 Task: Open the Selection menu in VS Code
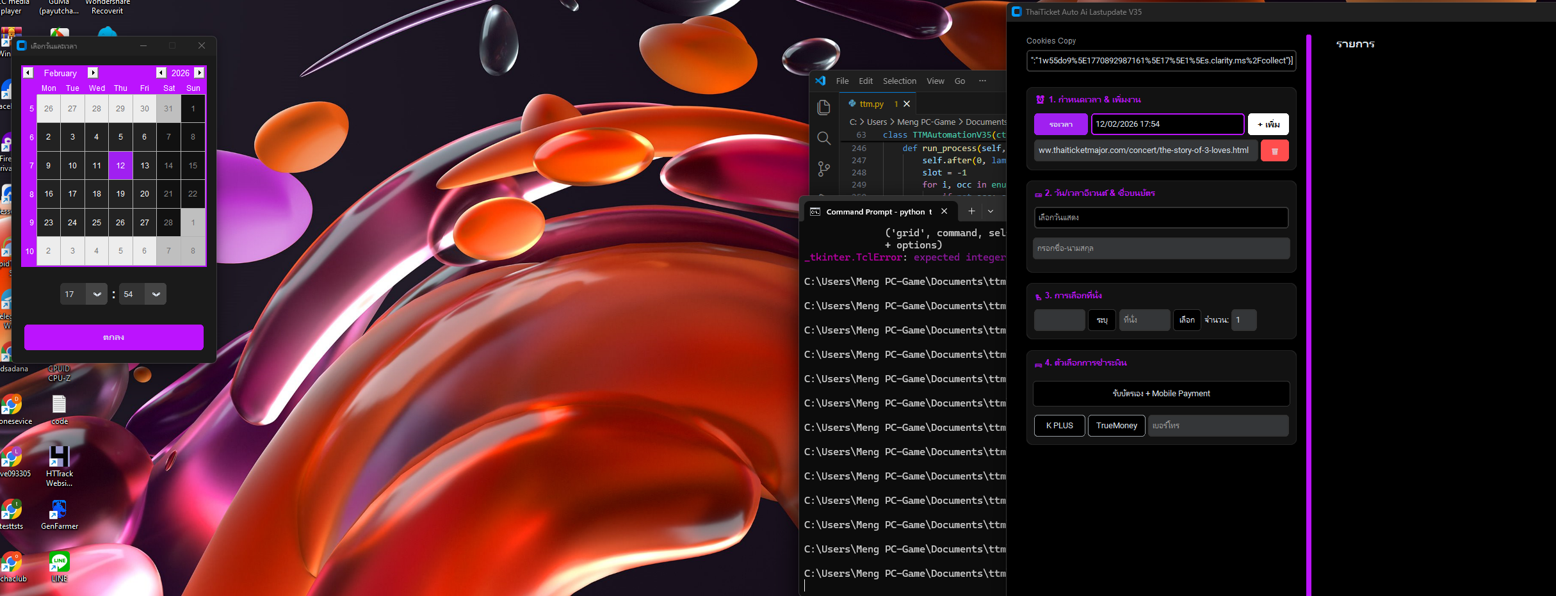click(x=899, y=81)
